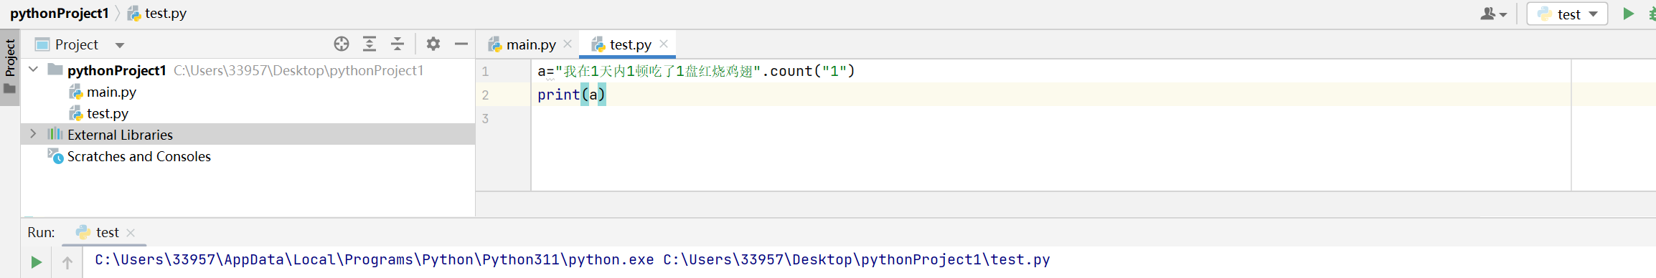Run the test configuration with green play button
This screenshot has height=278, width=1656.
point(1629,14)
